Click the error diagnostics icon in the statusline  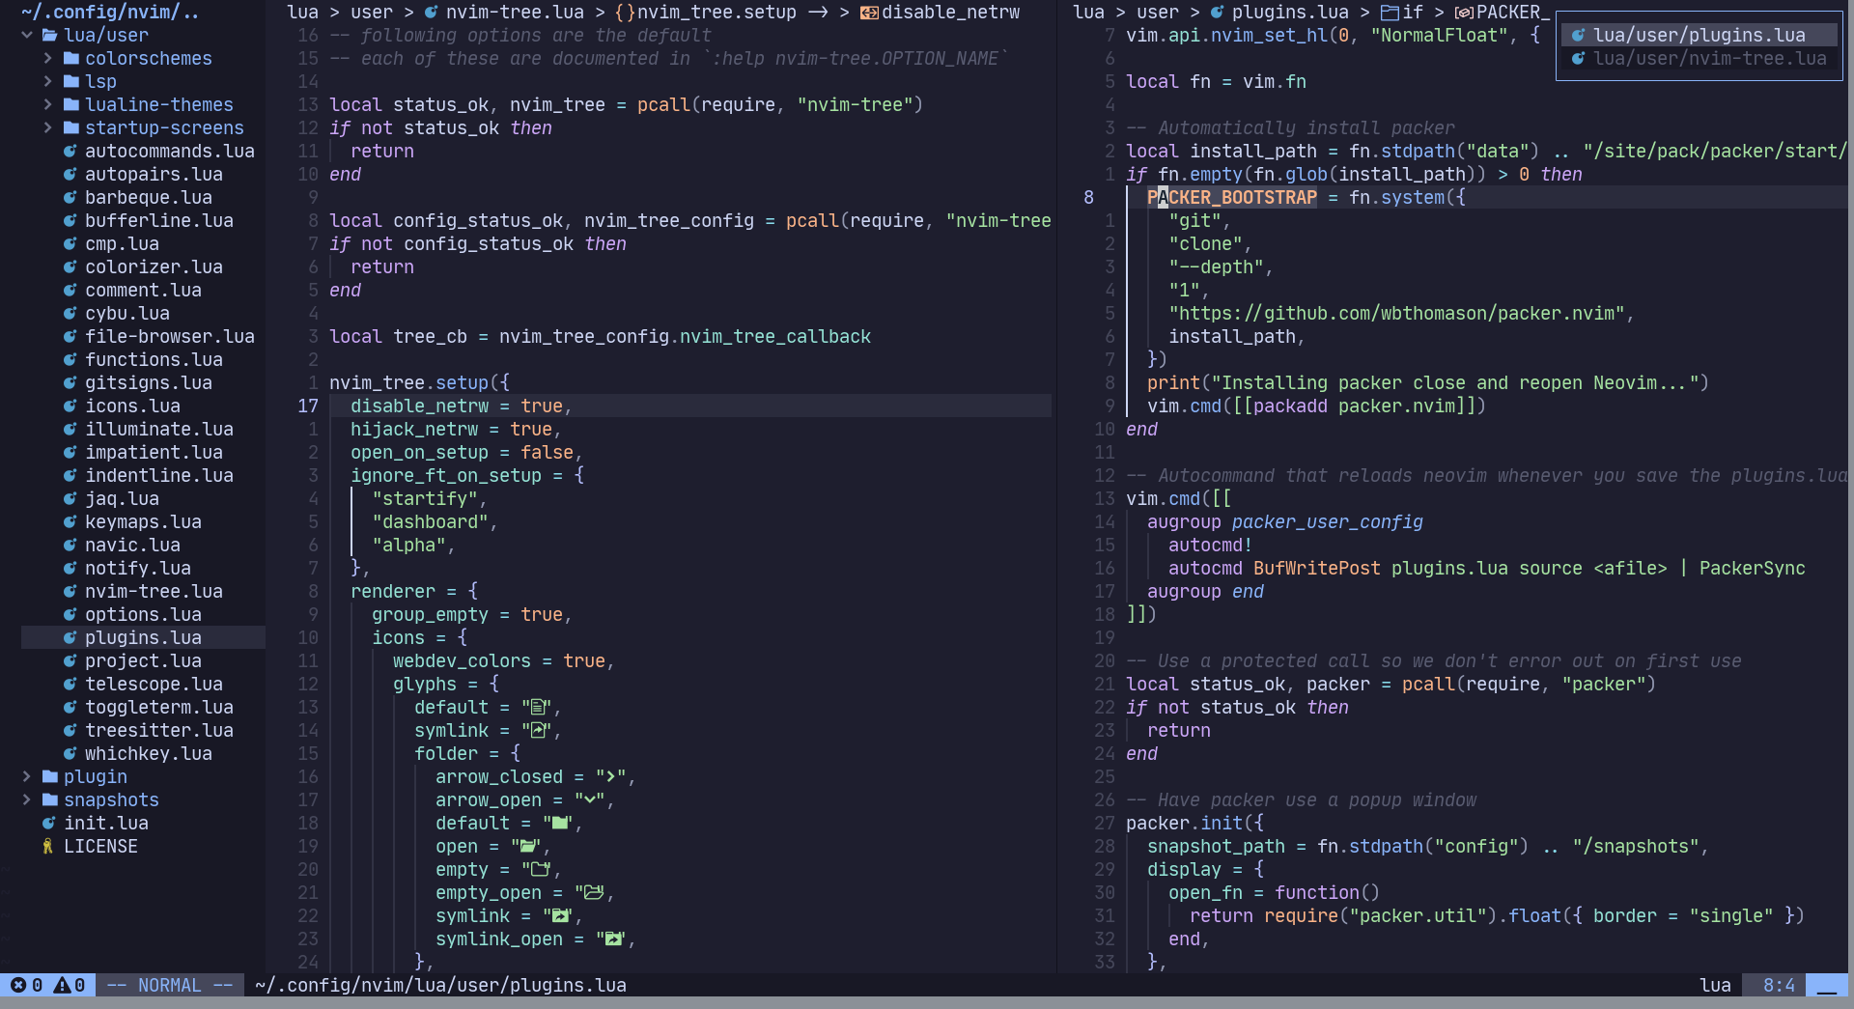20,985
